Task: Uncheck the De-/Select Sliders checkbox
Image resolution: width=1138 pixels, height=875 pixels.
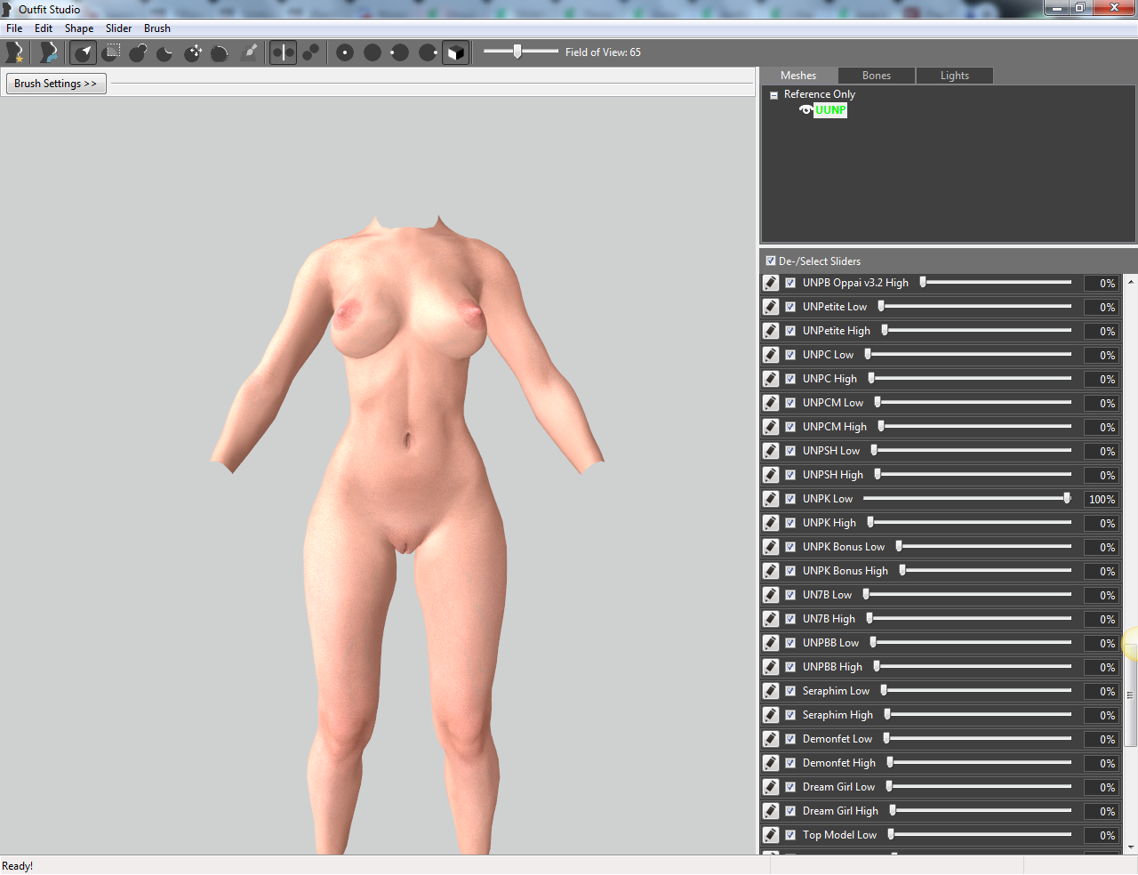Action: 771,261
